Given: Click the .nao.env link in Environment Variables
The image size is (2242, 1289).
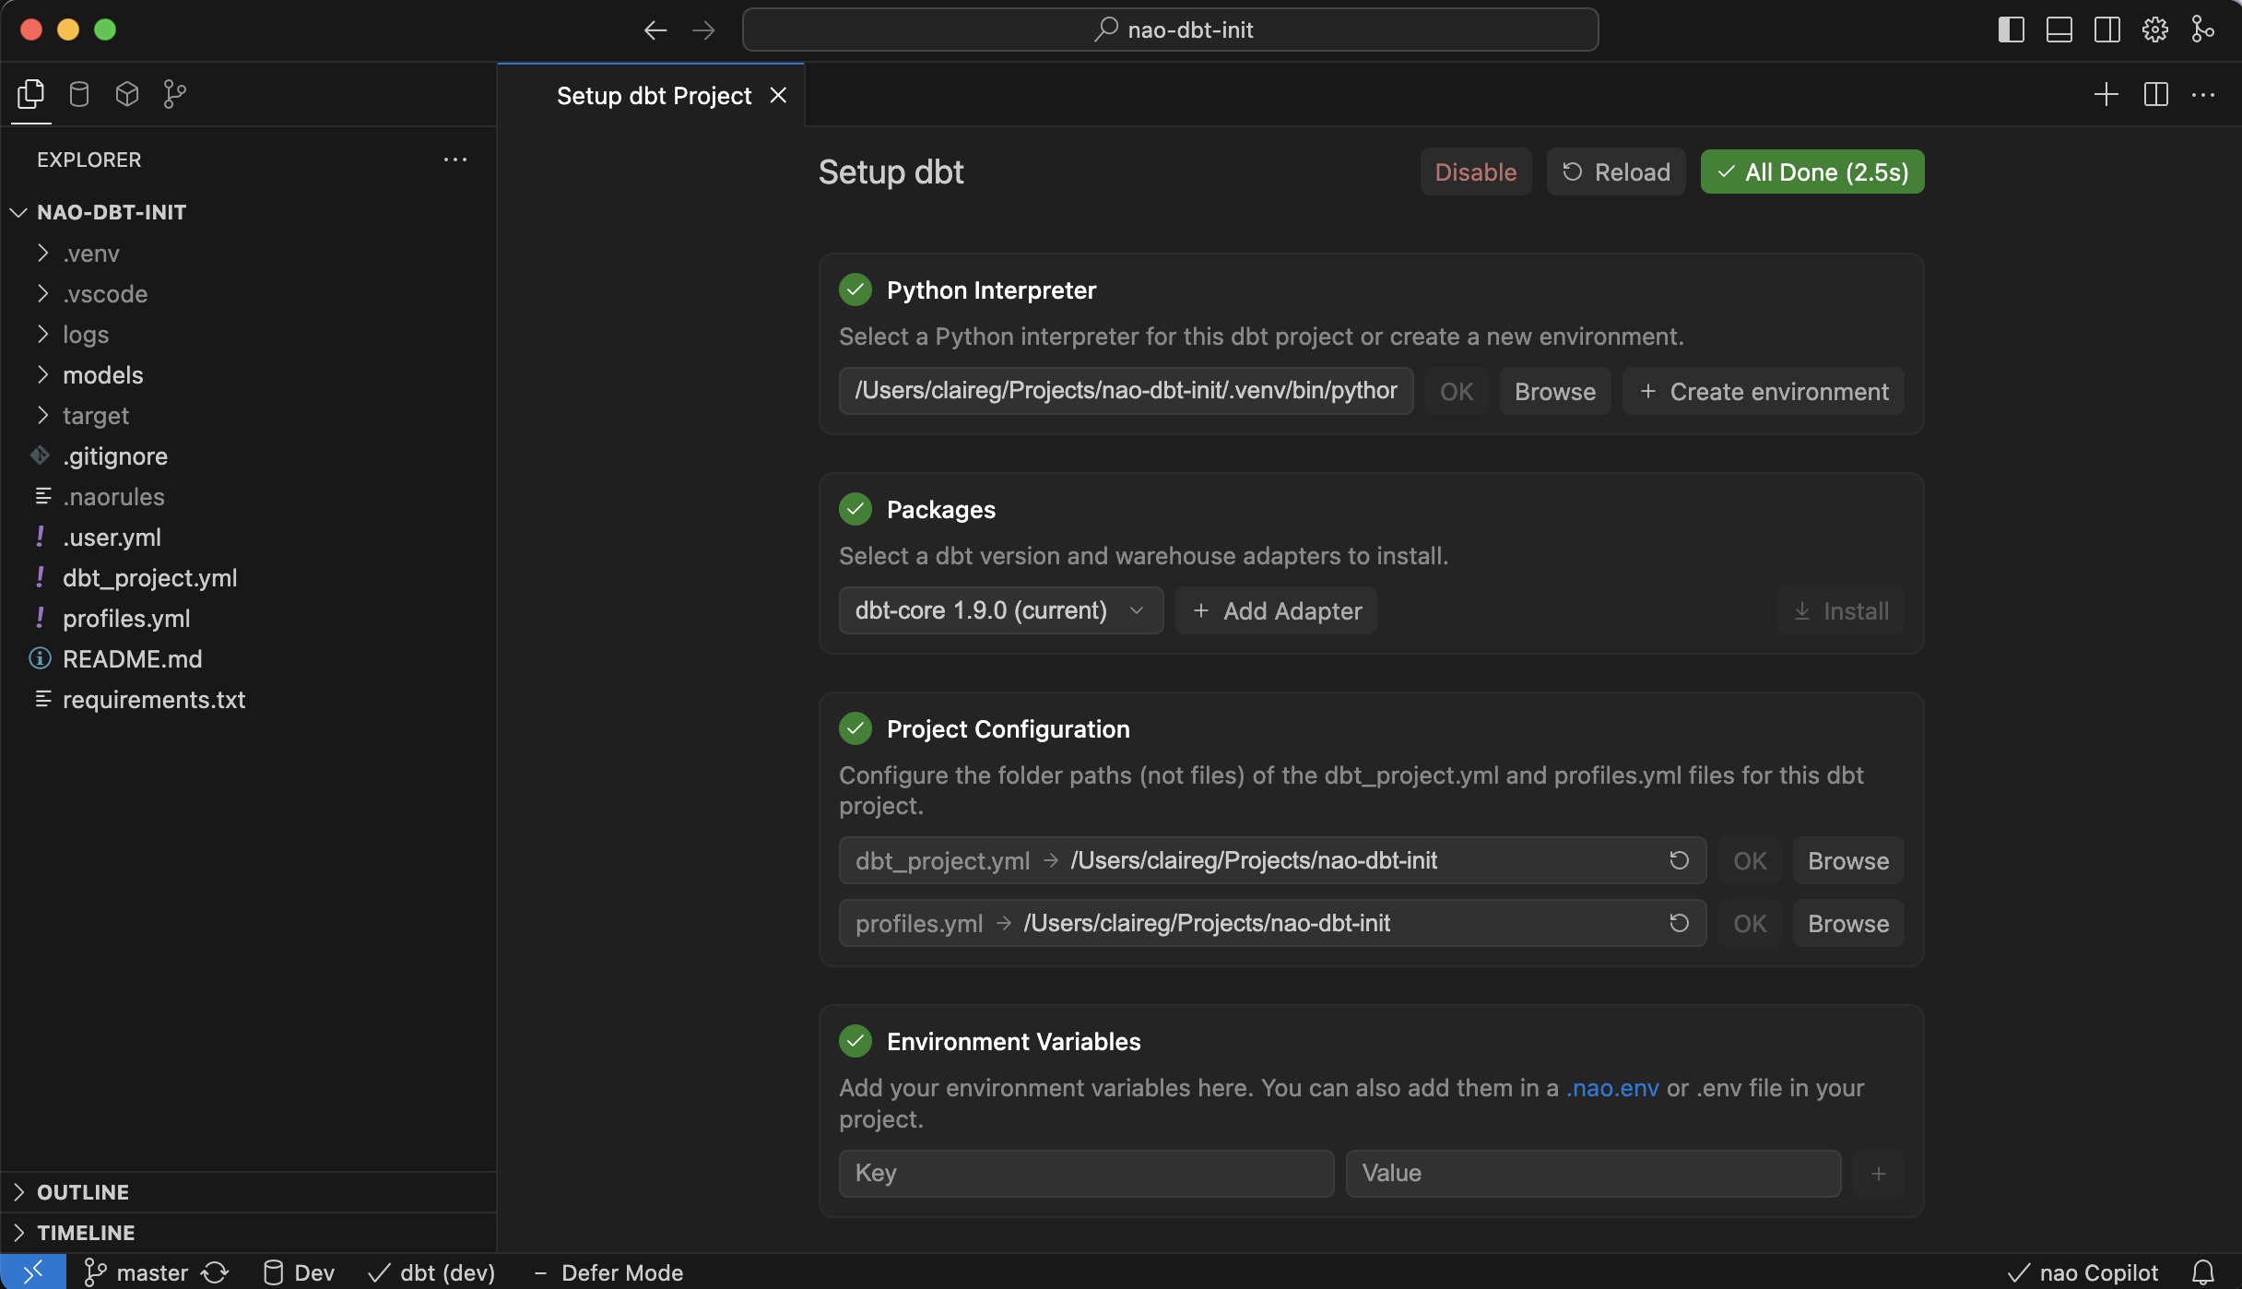Looking at the screenshot, I should point(1612,1088).
